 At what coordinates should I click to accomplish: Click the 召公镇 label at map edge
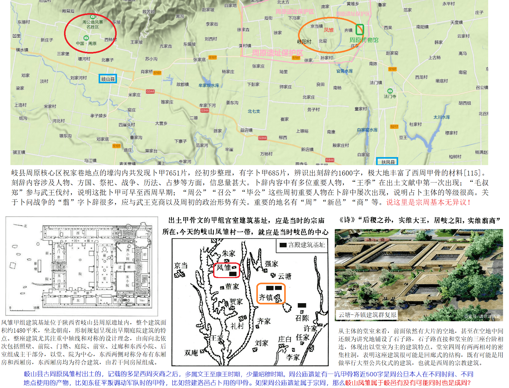coord(482,88)
